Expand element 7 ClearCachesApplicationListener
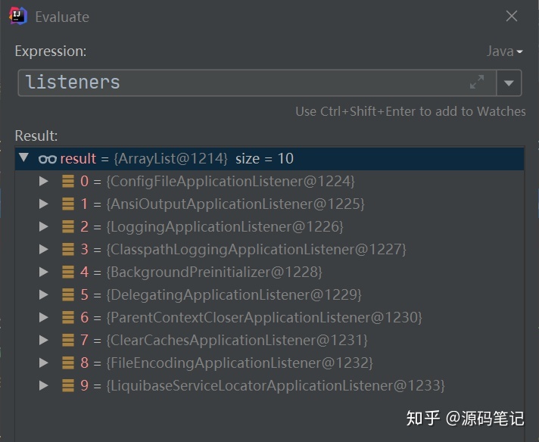Viewport: 539px width, 442px height. tap(44, 340)
